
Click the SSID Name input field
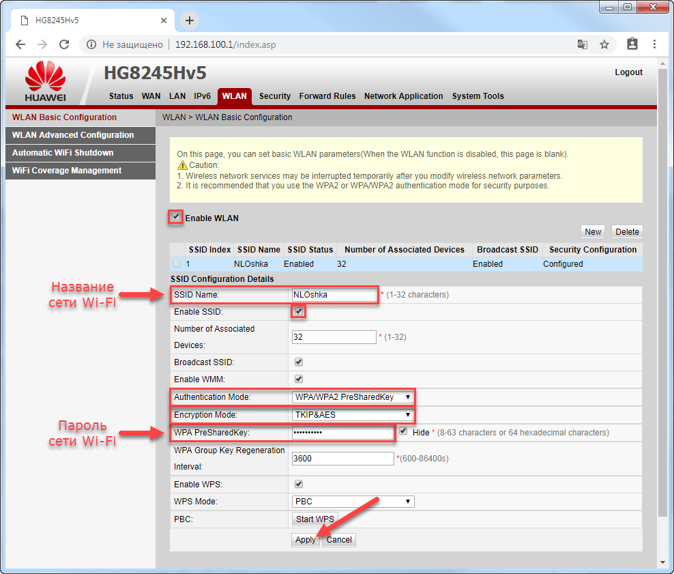click(334, 295)
